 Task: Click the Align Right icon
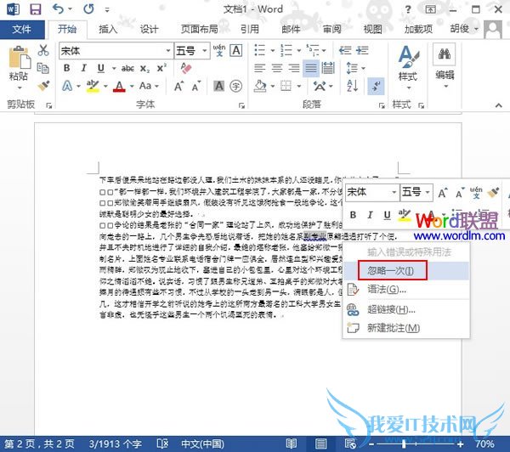point(294,68)
